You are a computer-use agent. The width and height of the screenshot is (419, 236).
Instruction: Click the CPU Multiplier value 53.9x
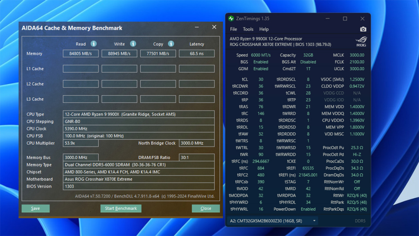[x=81, y=143]
